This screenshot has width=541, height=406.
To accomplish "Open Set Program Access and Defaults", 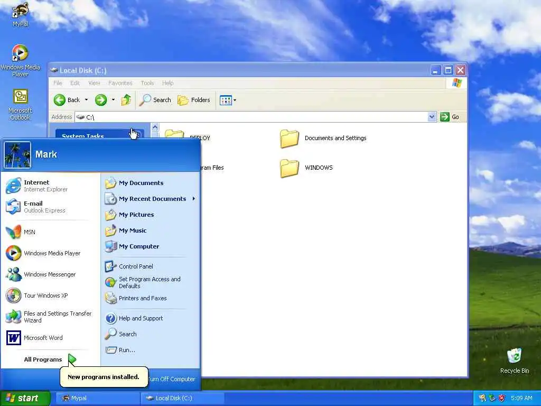I will point(151,282).
